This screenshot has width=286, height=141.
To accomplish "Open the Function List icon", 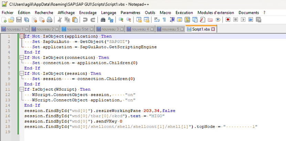I will click(x=202, y=20).
